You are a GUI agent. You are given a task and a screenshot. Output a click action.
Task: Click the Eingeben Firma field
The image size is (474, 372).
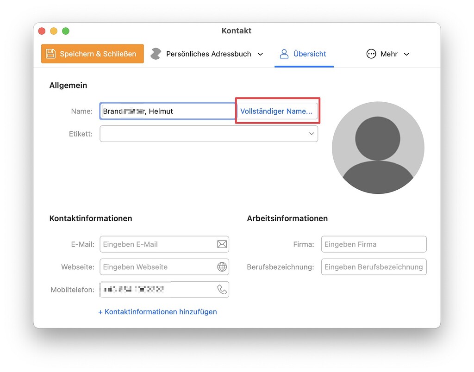click(x=374, y=244)
